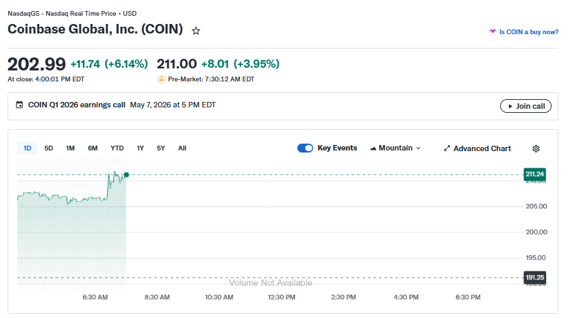
Task: Click the icon beside 'Is COIN a buy now?'
Action: point(493,31)
